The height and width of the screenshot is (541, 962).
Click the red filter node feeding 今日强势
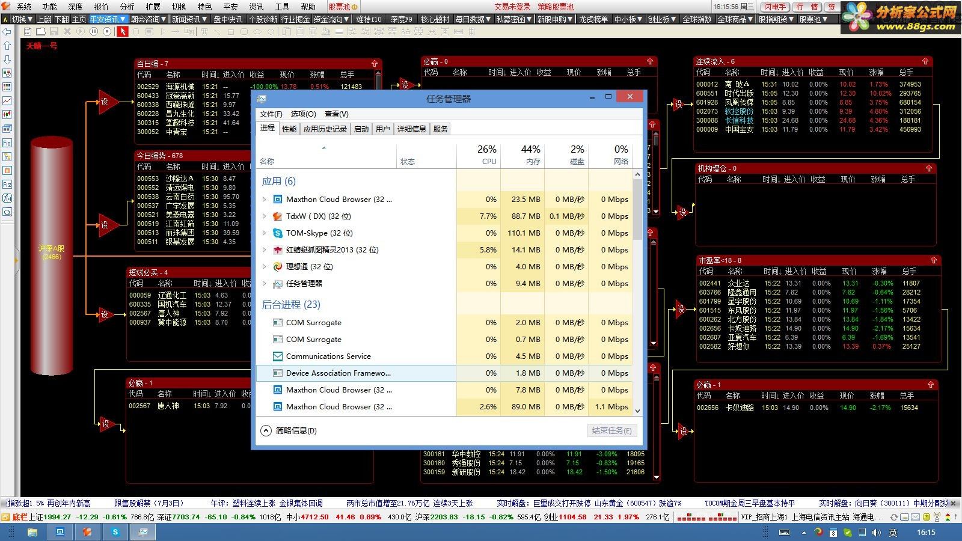[106, 225]
